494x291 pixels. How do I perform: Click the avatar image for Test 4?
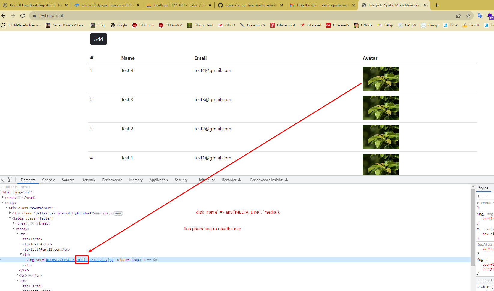[381, 79]
